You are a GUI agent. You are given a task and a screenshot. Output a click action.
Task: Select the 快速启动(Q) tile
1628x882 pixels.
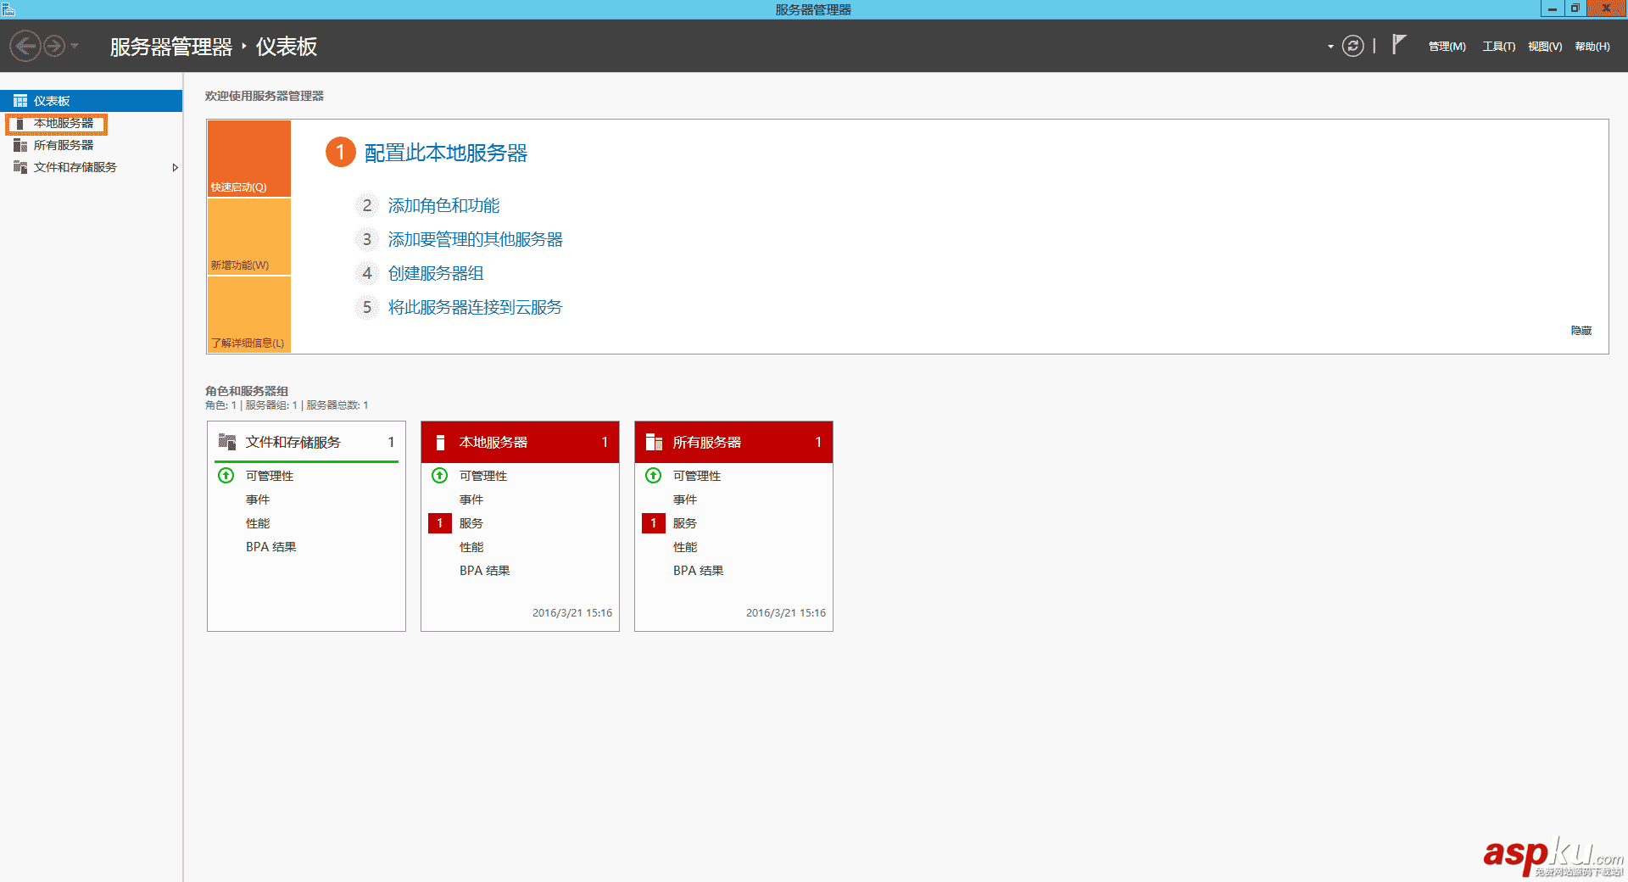[x=249, y=159]
